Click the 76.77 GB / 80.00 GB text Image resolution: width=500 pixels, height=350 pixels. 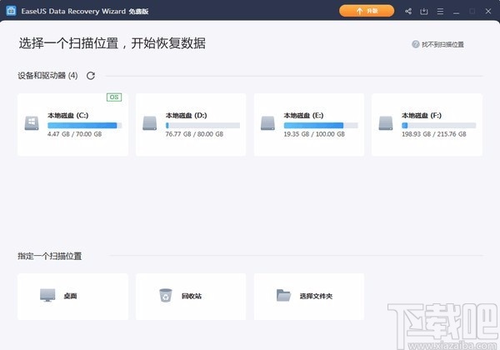(194, 134)
